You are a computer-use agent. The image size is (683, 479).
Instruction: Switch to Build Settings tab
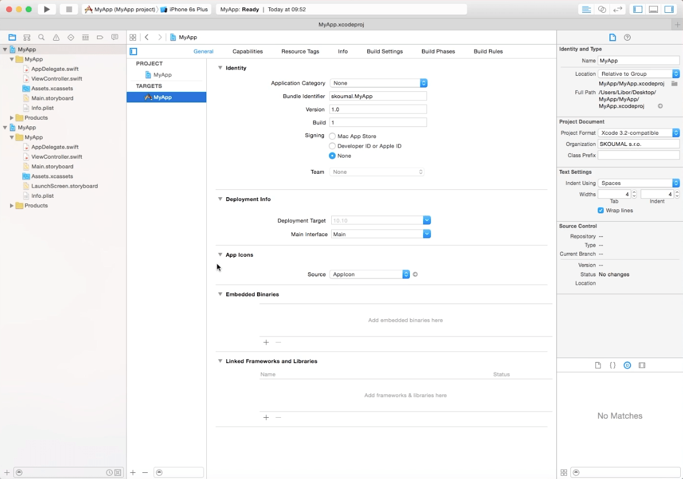[385, 51]
